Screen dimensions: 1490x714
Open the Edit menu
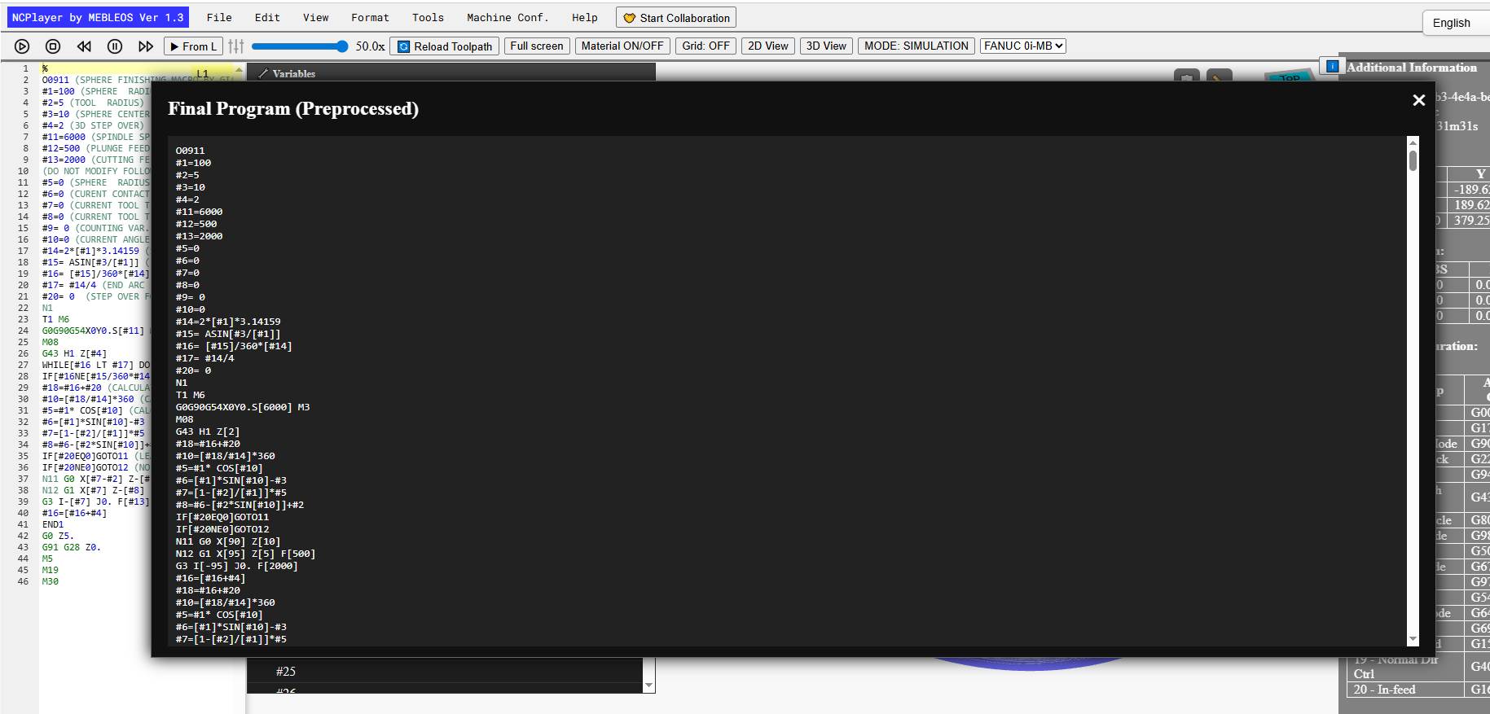pyautogui.click(x=267, y=17)
